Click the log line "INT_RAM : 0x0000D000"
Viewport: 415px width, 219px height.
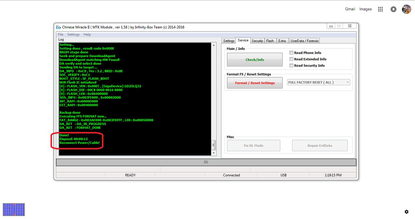(78, 101)
